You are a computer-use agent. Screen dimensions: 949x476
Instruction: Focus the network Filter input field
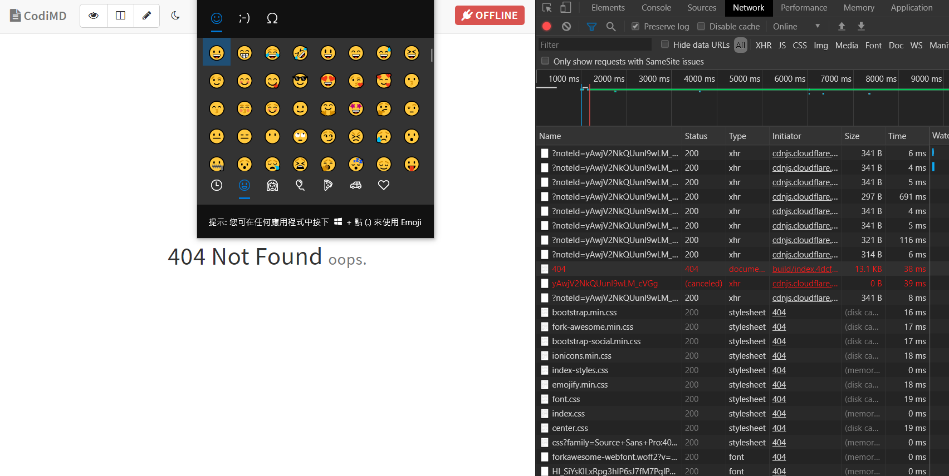(x=594, y=44)
